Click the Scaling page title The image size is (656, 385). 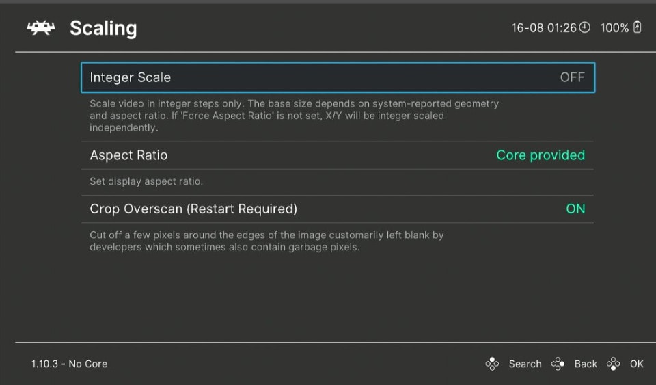pyautogui.click(x=103, y=29)
